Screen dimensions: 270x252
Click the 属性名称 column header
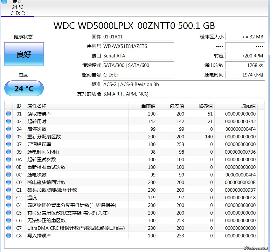pyautogui.click(x=77, y=106)
